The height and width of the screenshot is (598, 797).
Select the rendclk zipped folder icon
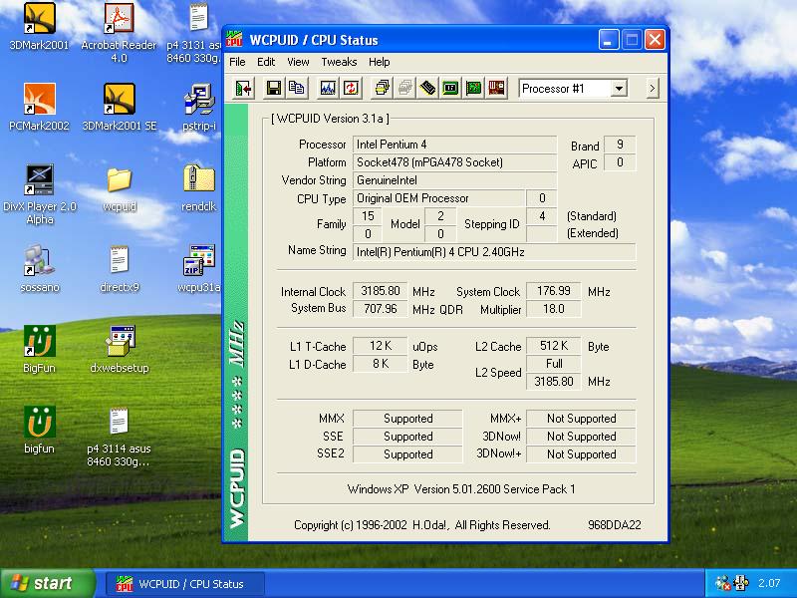click(198, 188)
